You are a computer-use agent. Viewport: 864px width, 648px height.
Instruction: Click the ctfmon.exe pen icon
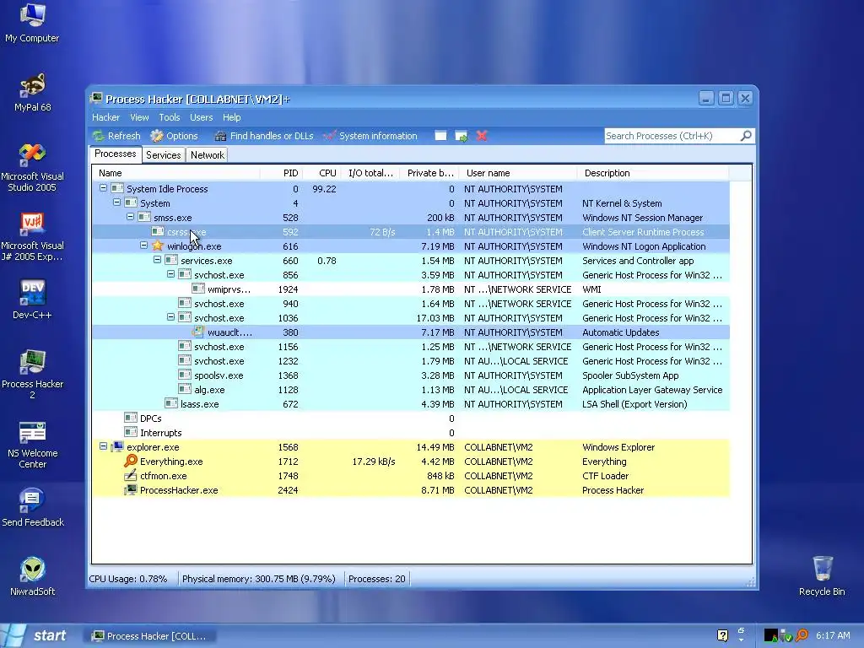[x=131, y=475]
